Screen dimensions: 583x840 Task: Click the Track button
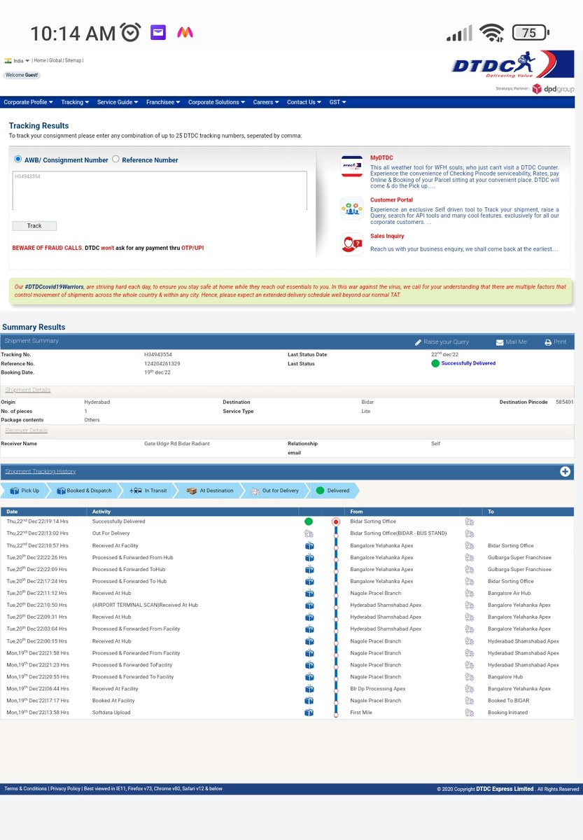pos(34,226)
